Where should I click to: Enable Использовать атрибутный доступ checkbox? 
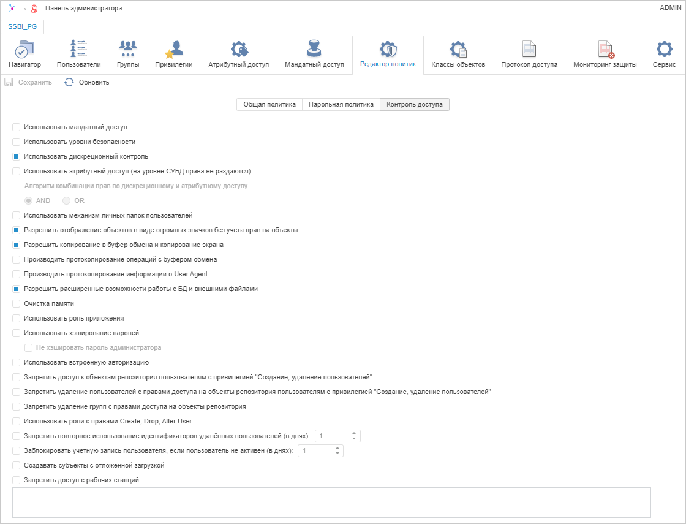click(x=16, y=171)
